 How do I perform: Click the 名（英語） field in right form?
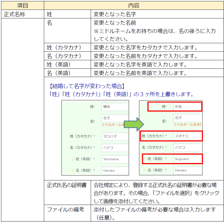coord(187,170)
